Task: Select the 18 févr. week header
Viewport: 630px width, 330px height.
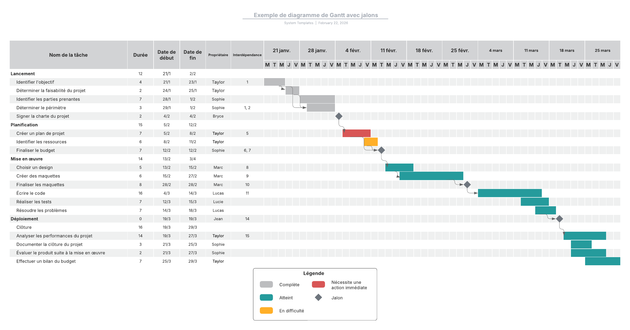Action: coord(424,50)
